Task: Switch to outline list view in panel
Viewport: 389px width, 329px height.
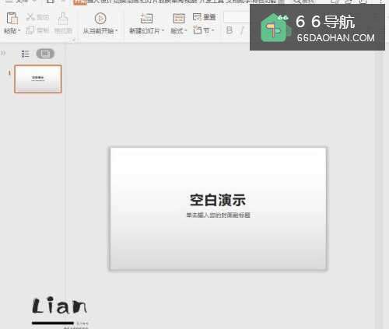Action: (25, 54)
